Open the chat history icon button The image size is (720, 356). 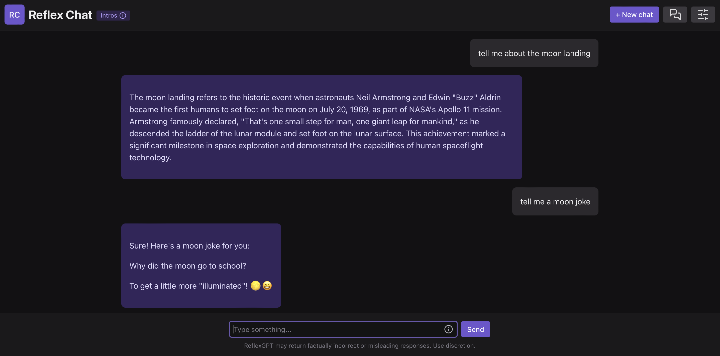click(675, 15)
